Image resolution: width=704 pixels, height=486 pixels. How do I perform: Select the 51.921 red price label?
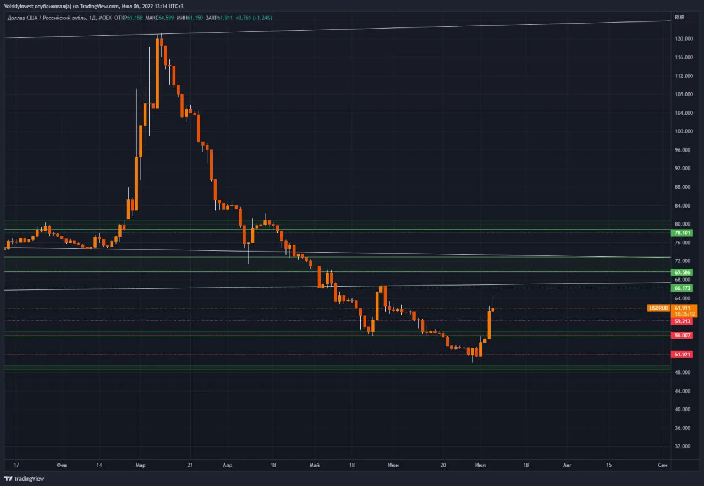pos(683,354)
